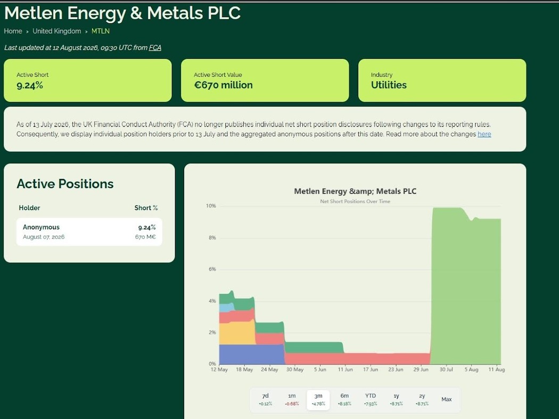The height and width of the screenshot is (419, 559).
Task: Click the Active Positions heading
Action: [65, 184]
